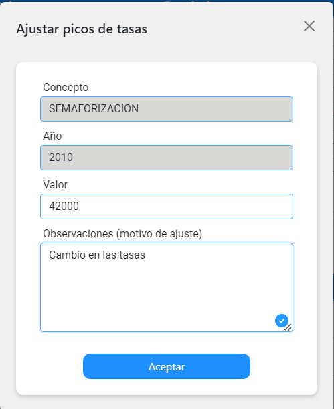Click the Observaciones (motivo de ajuste) label
This screenshot has width=334, height=409.
click(122, 234)
